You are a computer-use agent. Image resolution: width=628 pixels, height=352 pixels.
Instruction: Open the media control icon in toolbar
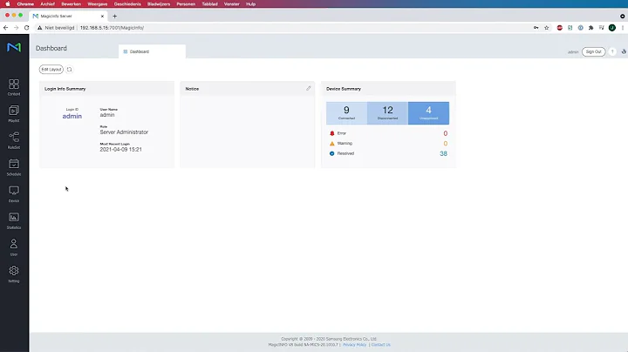pos(602,28)
